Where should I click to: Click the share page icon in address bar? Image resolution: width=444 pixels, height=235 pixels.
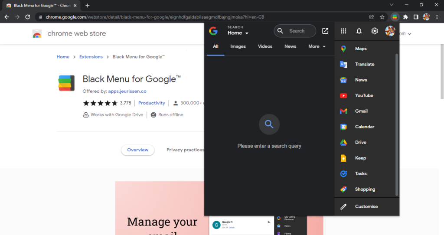[x=372, y=17]
